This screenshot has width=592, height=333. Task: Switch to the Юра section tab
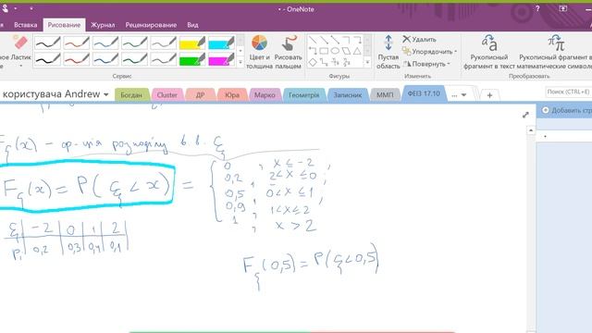232,95
